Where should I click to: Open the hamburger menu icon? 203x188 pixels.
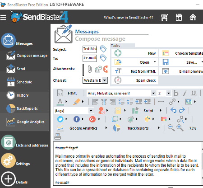(x=3, y=18)
